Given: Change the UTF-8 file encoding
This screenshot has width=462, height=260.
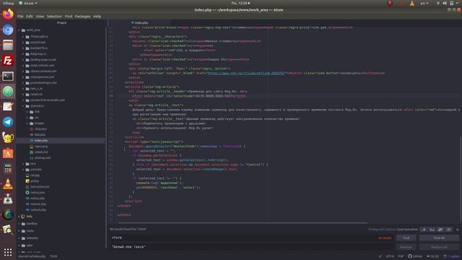Looking at the screenshot, I should point(390,256).
